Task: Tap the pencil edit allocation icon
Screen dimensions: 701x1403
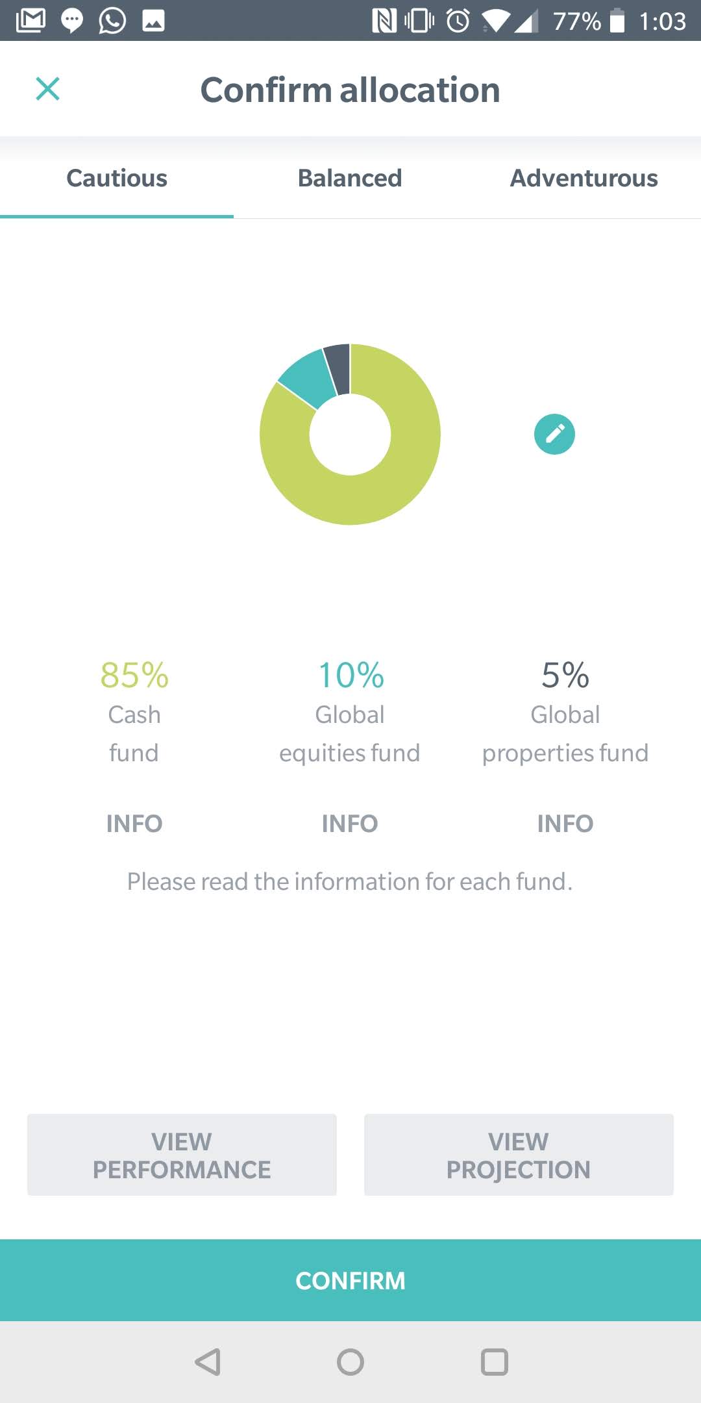Action: tap(554, 434)
